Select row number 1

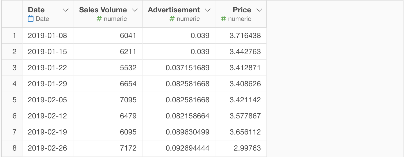[x=14, y=35]
